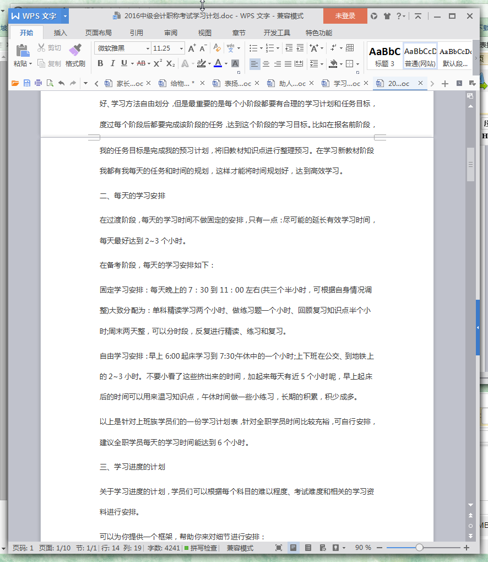Click increase indent icon
488x562 pixels.
coord(300,48)
